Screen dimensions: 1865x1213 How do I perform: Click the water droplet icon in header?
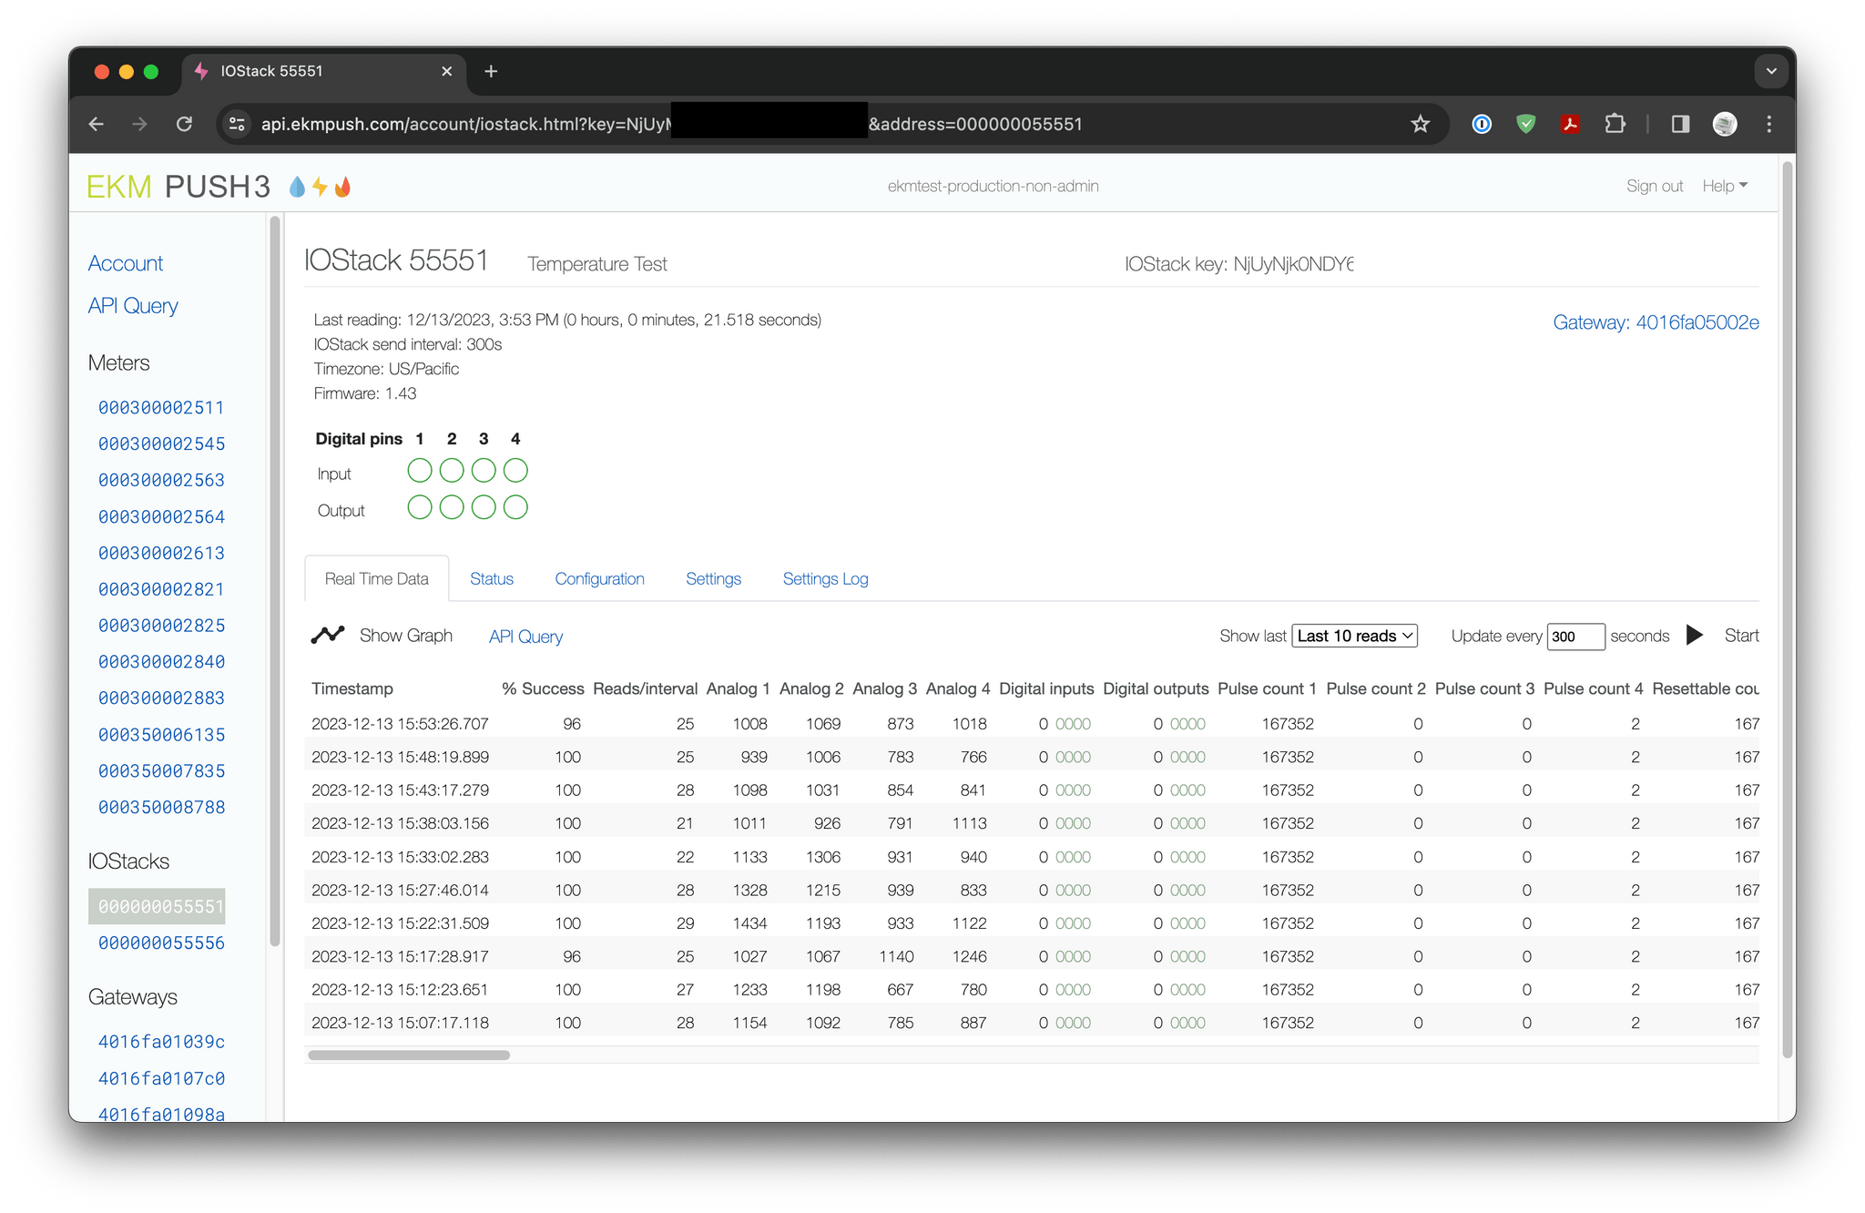pyautogui.click(x=295, y=186)
